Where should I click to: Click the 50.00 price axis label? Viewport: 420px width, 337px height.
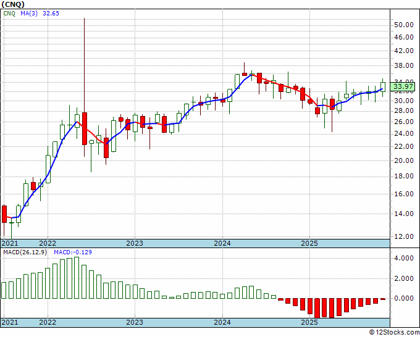coord(404,25)
